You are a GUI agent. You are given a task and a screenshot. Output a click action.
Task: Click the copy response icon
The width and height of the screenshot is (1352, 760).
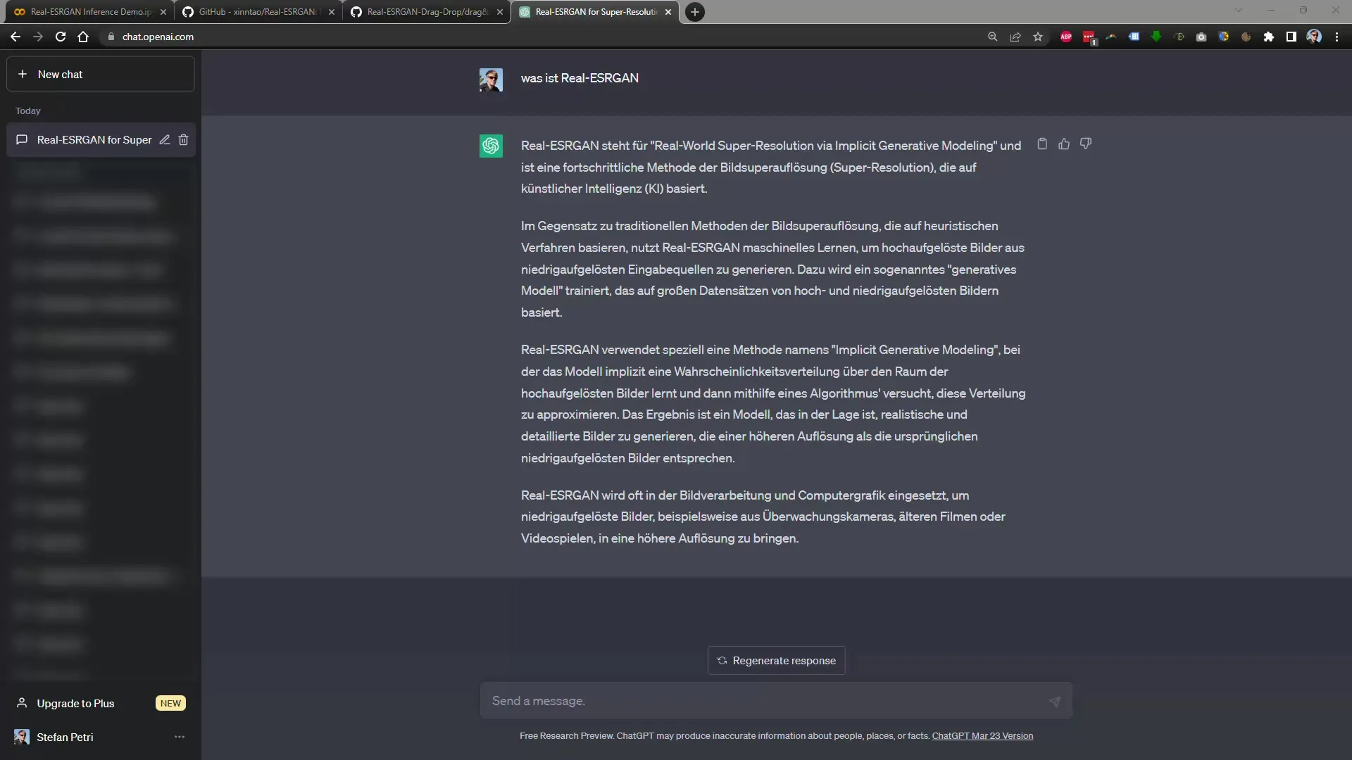[x=1043, y=142]
